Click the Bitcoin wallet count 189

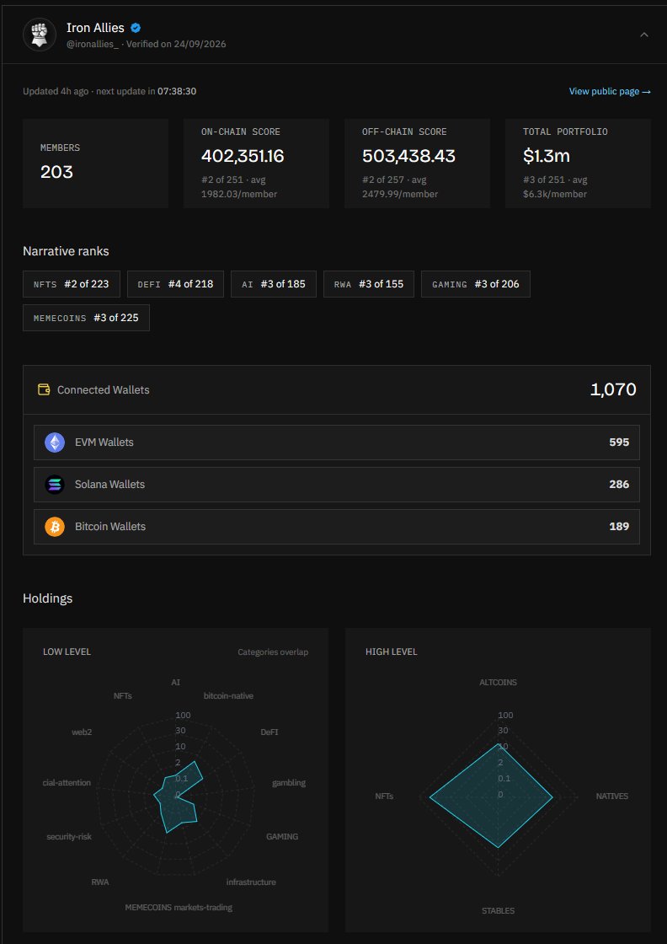619,527
